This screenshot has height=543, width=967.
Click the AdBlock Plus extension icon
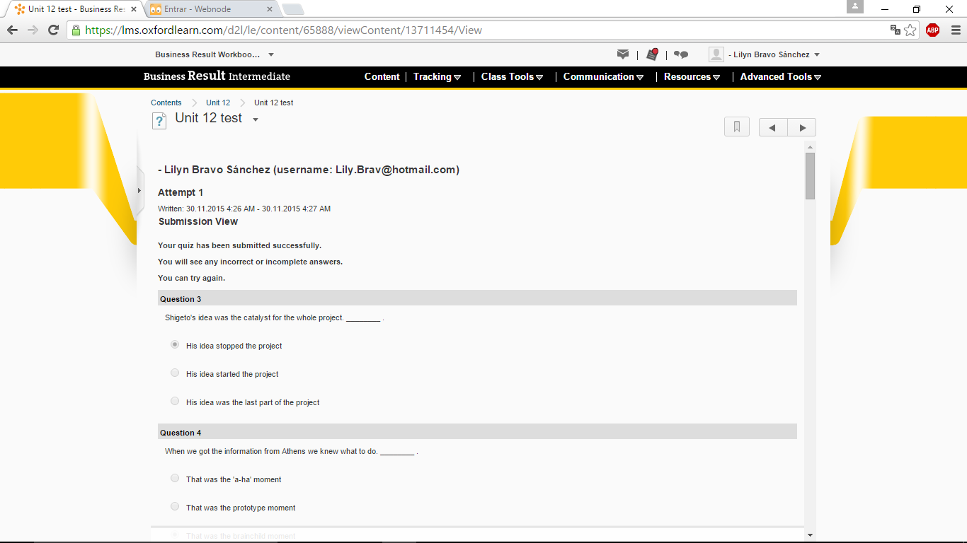pos(932,30)
